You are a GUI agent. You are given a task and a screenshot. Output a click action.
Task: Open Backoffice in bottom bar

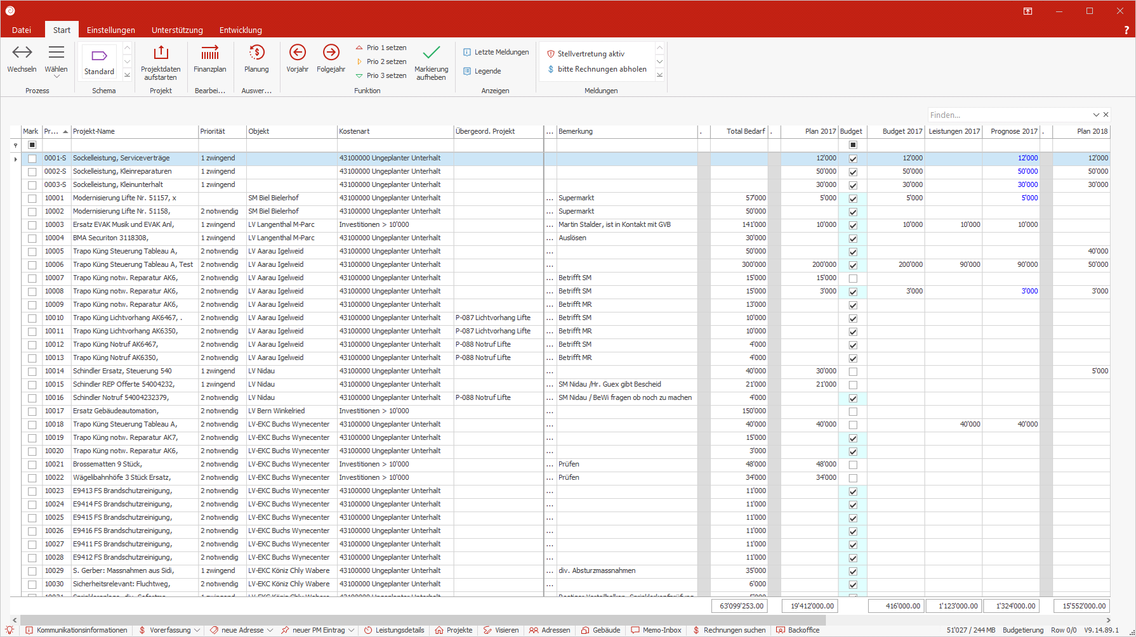(x=798, y=630)
